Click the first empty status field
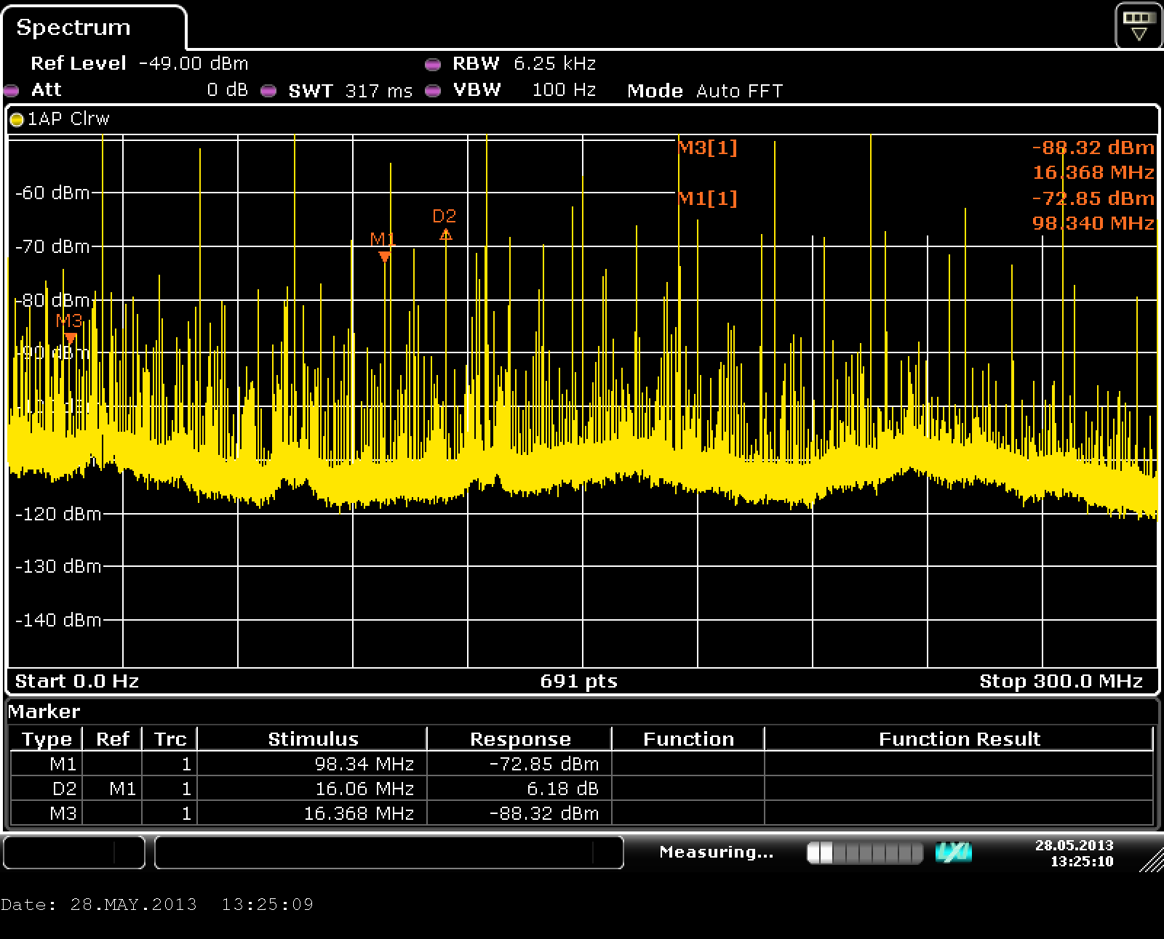This screenshot has width=1164, height=939. [x=73, y=853]
